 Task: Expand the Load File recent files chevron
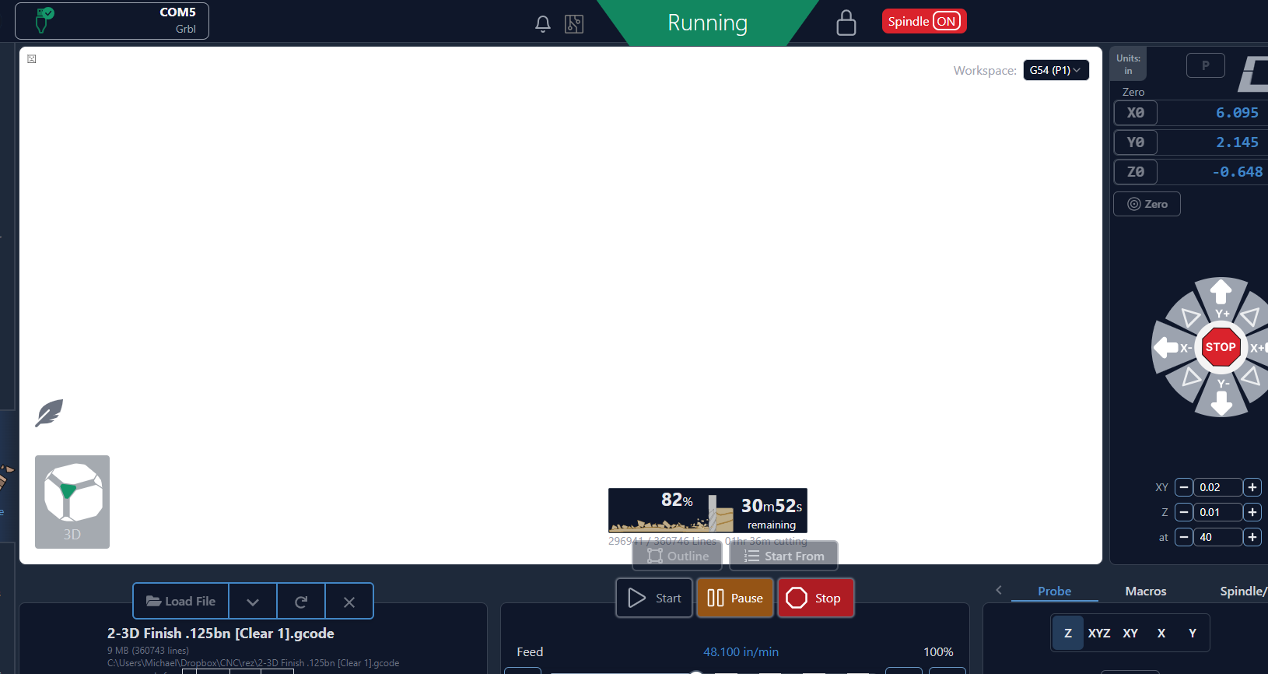pos(253,602)
